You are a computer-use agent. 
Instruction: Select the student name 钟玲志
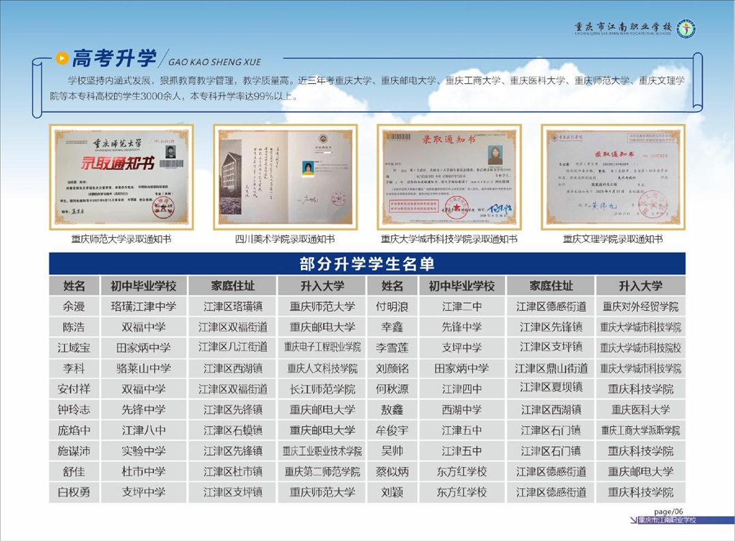pos(74,409)
